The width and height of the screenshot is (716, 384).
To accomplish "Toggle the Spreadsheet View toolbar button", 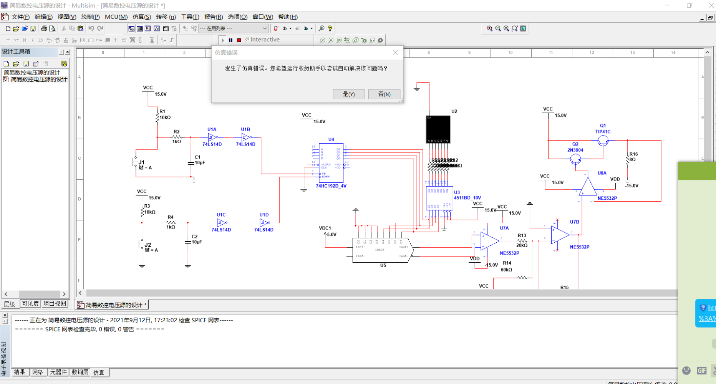I will [140, 28].
